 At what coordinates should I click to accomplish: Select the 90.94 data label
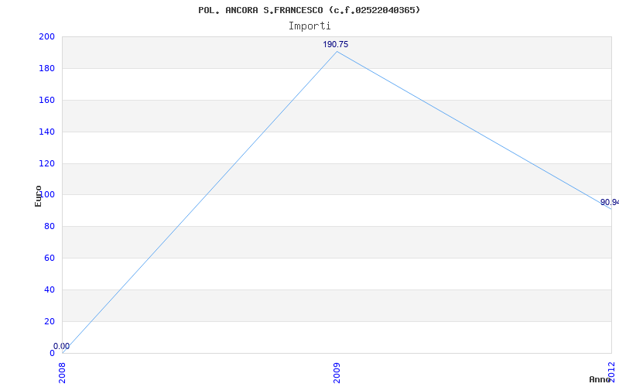coord(610,202)
